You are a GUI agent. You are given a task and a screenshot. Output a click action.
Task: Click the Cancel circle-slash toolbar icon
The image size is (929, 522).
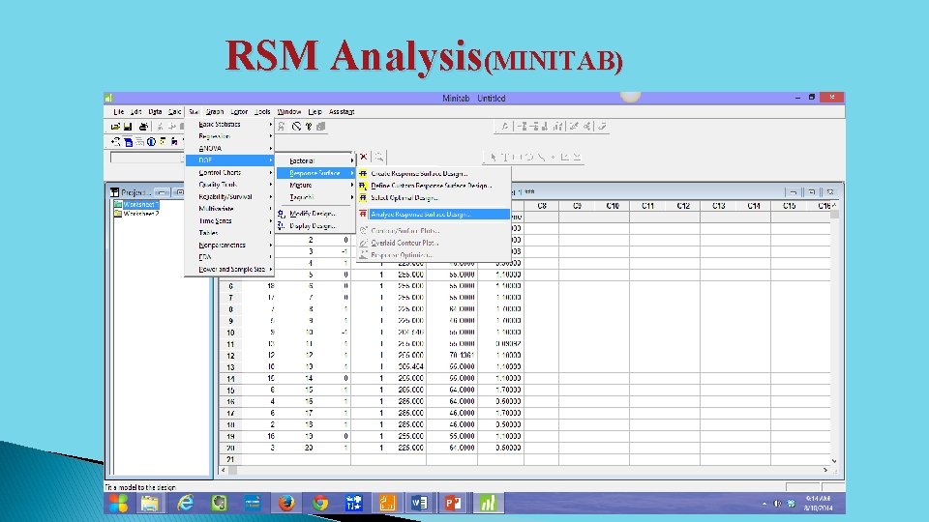pyautogui.click(x=296, y=126)
